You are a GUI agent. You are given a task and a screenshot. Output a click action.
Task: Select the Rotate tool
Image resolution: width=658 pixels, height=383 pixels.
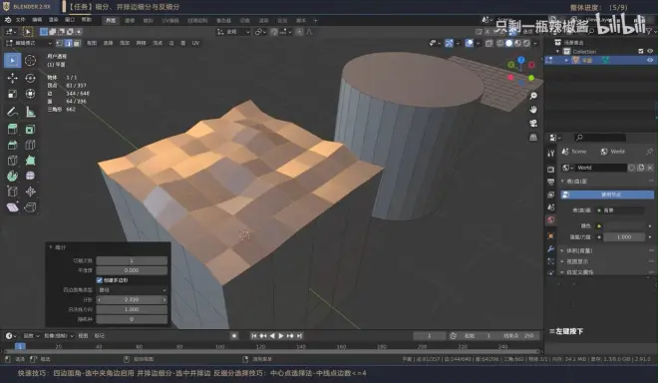coord(30,78)
